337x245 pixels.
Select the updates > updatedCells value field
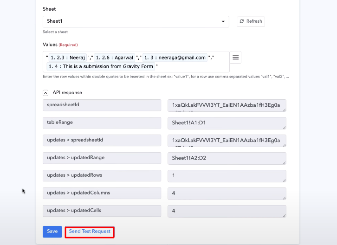tap(227, 211)
